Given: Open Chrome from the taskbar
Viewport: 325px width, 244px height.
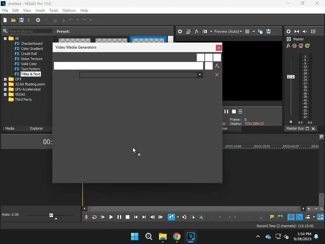Looking at the screenshot, I should pyautogui.click(x=176, y=236).
